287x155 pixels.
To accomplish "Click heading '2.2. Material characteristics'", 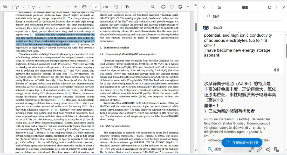I will pos(115,126).
